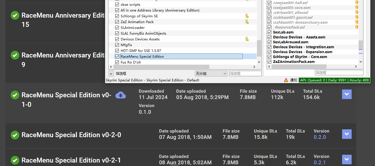Expand details arrow for RaceMenu Special Edition v0-2-1
Screen dimensions: 375x166
347,160
